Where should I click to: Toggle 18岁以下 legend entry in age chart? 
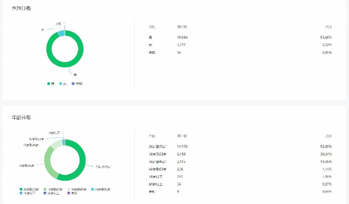[x=27, y=193]
